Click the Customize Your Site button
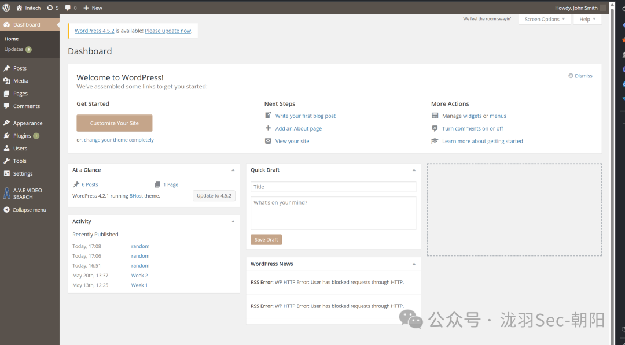 [x=115, y=123]
